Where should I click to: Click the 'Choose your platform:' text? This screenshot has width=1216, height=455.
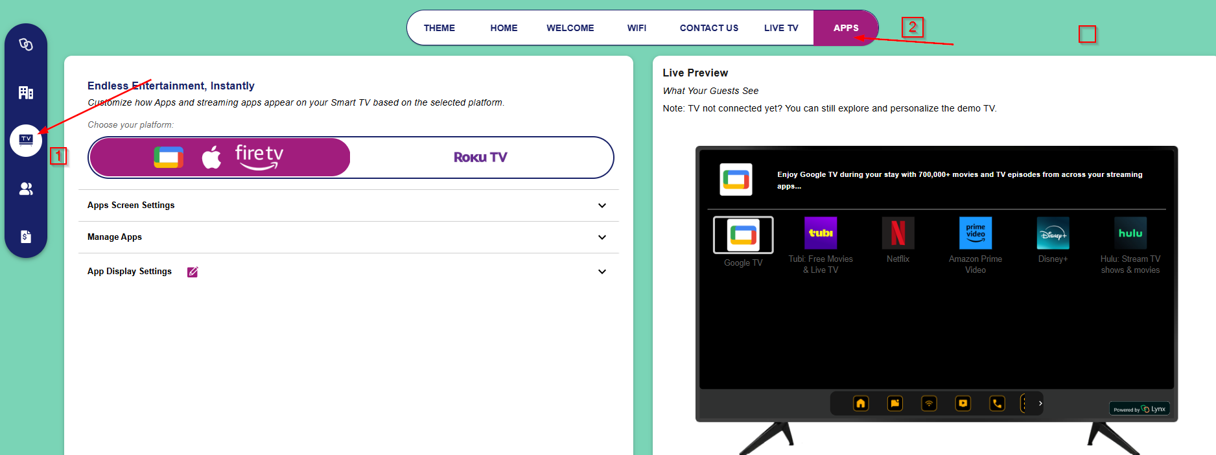(x=131, y=125)
